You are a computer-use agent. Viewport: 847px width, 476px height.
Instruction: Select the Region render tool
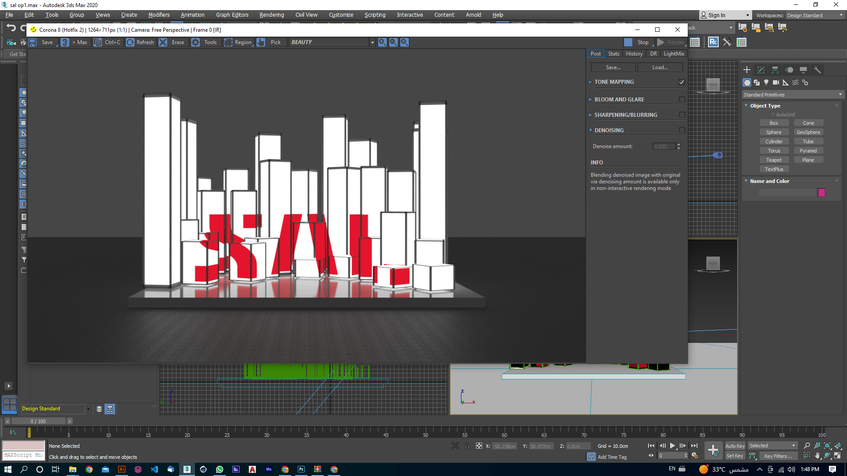(228, 42)
